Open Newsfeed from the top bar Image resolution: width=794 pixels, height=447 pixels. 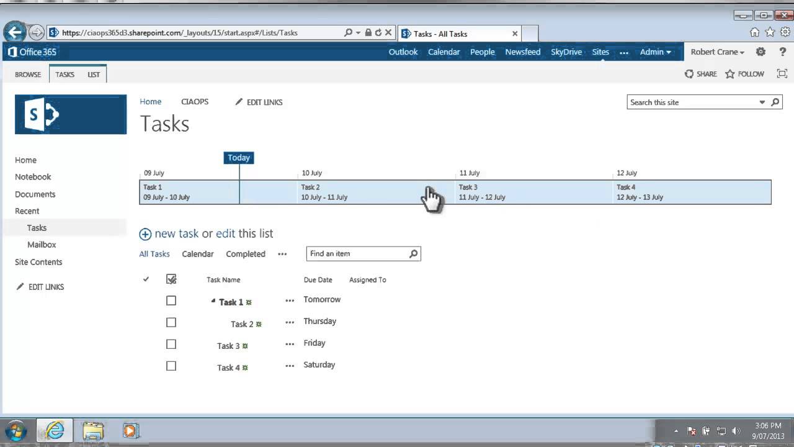523,52
